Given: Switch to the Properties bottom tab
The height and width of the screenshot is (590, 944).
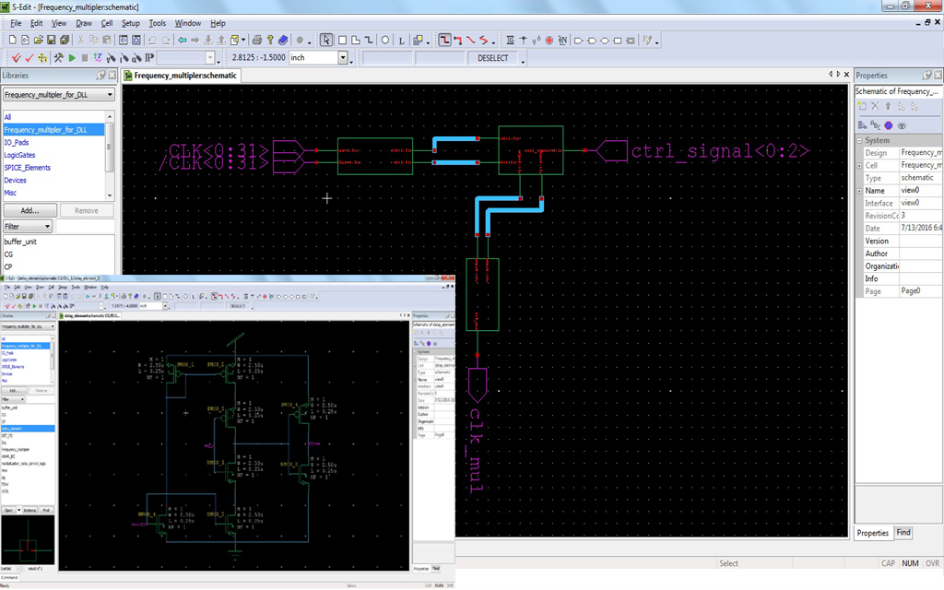Looking at the screenshot, I should [x=872, y=533].
